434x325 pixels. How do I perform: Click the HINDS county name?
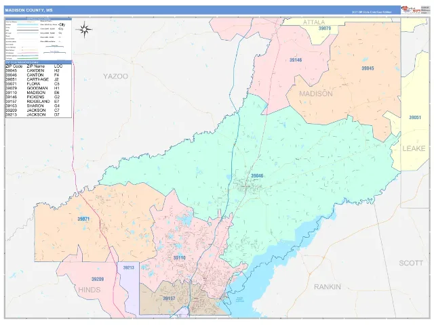click(89, 290)
